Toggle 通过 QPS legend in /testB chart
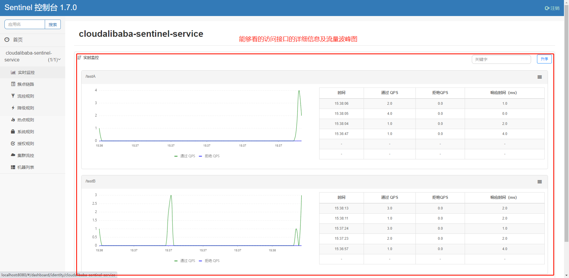 click(185, 261)
